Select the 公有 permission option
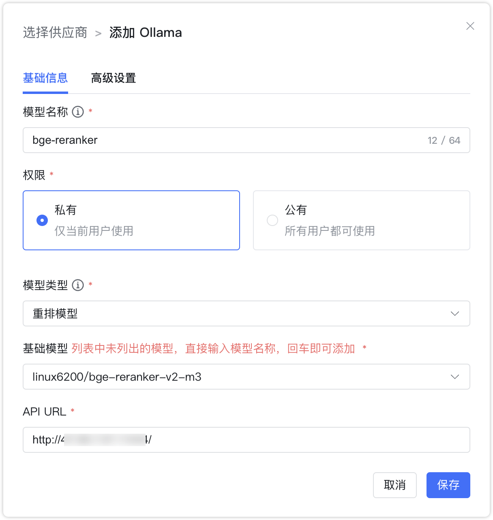This screenshot has height=520, width=493. point(361,220)
